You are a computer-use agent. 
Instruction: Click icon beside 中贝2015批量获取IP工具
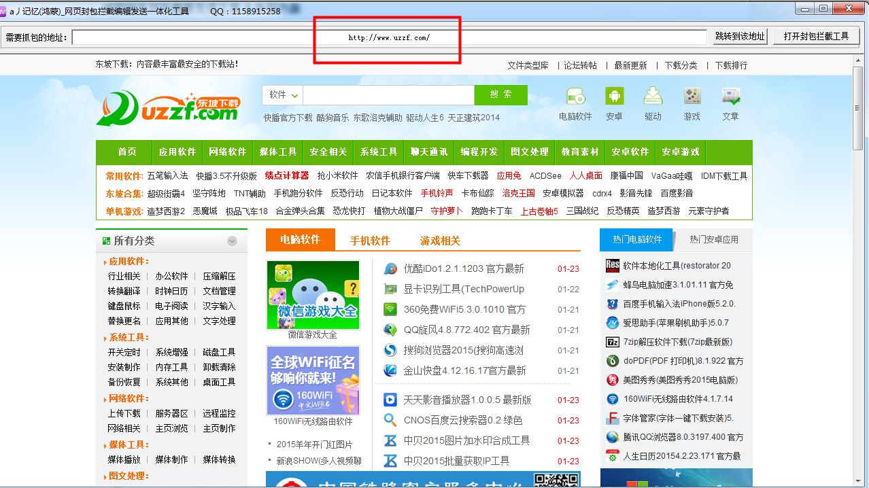tap(390, 461)
